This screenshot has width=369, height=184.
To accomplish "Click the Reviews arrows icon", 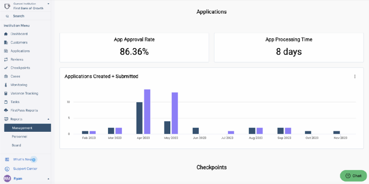I will [6, 60].
